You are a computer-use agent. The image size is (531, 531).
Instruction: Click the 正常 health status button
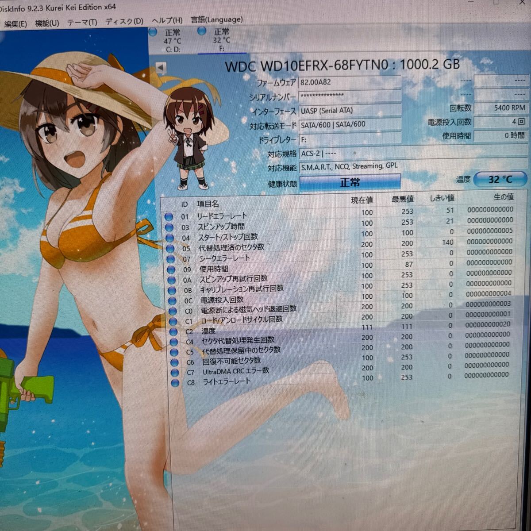click(350, 182)
